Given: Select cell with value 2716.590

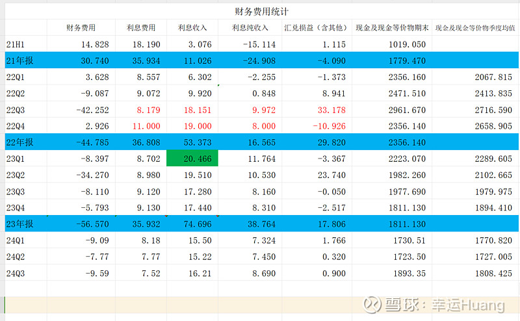Looking at the screenshot, I should pyautogui.click(x=493, y=110).
